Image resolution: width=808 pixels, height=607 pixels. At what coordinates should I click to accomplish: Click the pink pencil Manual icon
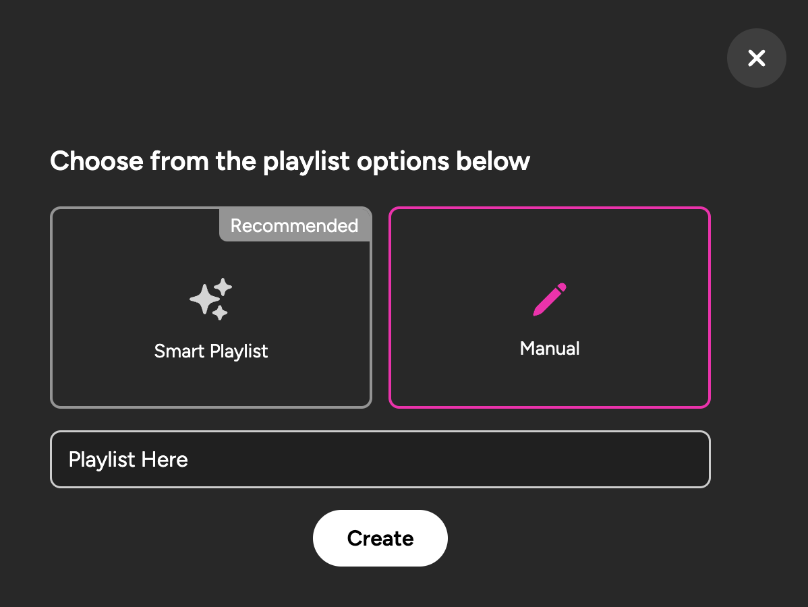click(549, 299)
